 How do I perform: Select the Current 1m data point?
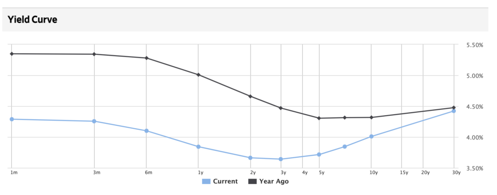pyautogui.click(x=12, y=119)
